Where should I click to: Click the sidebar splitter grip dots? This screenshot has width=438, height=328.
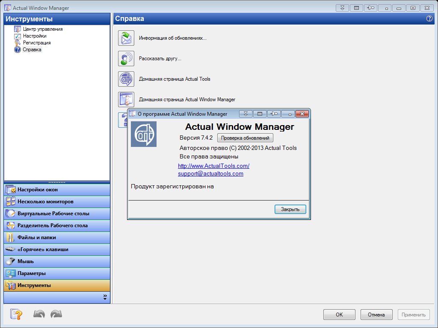pos(57,182)
